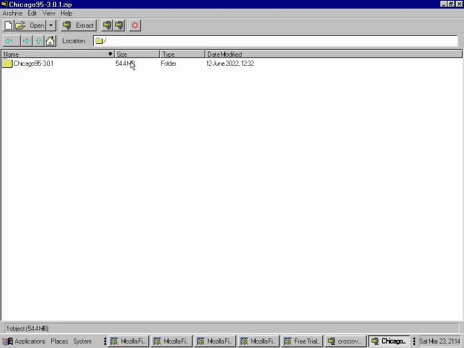The image size is (464, 348).
Task: Open the Archive menu
Action: coord(12,13)
